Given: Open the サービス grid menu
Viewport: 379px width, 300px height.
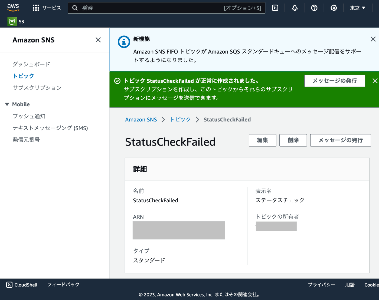Looking at the screenshot, I should point(47,8).
